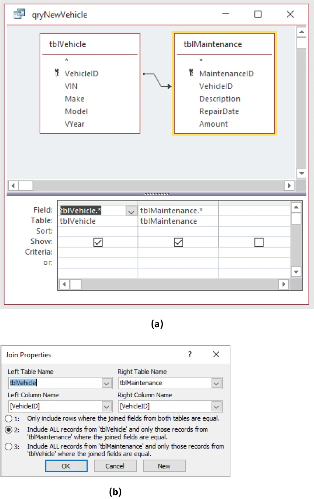
Task: Uncheck Show for the tblVehicle.* column
Action: pyautogui.click(x=97, y=242)
